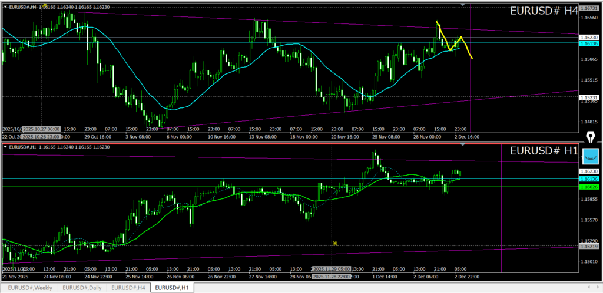Switch to the EURUSD#,Weekly tab
Image resolution: width=603 pixels, height=293 pixels.
[29, 288]
